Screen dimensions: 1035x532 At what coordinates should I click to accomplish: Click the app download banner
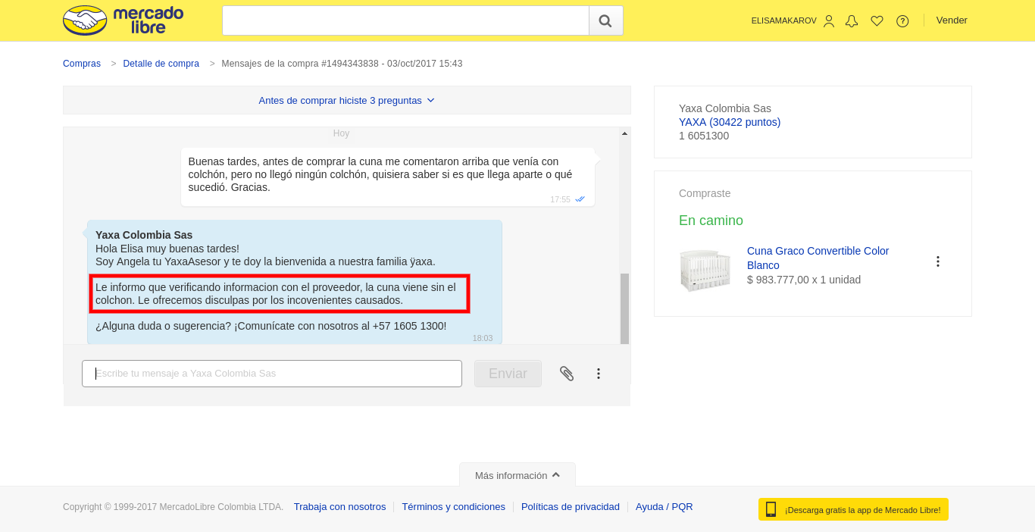pyautogui.click(x=853, y=509)
